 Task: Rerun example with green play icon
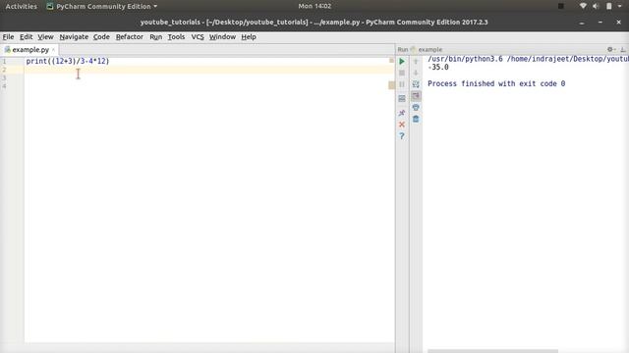point(402,61)
